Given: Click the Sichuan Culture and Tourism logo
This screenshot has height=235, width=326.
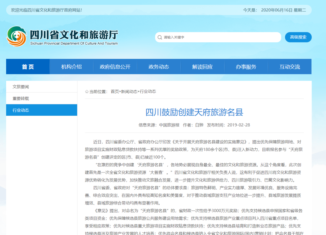Looking at the screenshot, I should click(17, 37).
